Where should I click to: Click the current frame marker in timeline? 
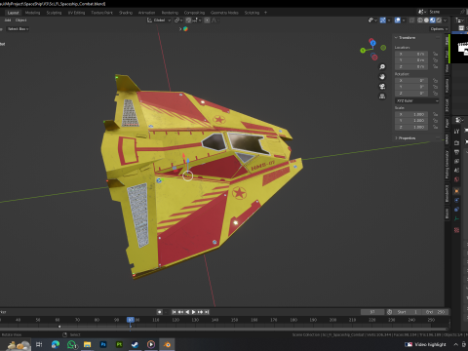coord(131,320)
